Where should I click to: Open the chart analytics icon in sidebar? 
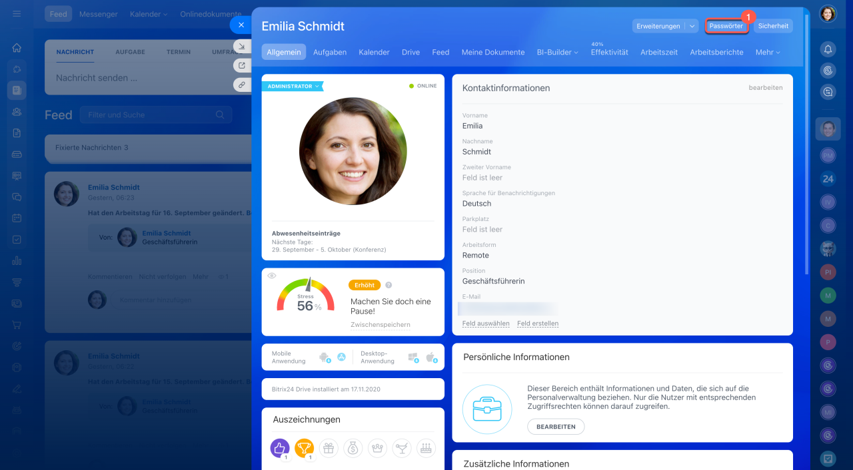pyautogui.click(x=17, y=261)
